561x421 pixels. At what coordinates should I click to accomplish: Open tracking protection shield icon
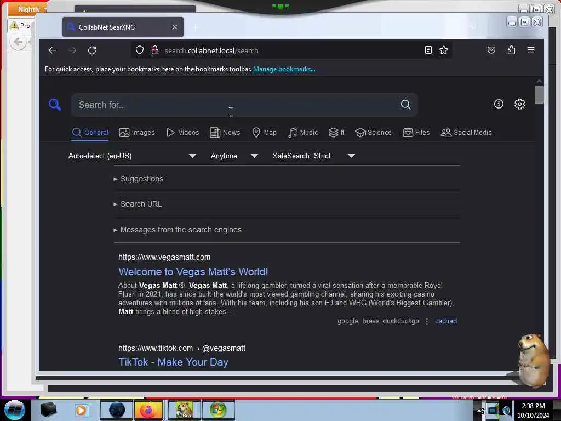[140, 50]
